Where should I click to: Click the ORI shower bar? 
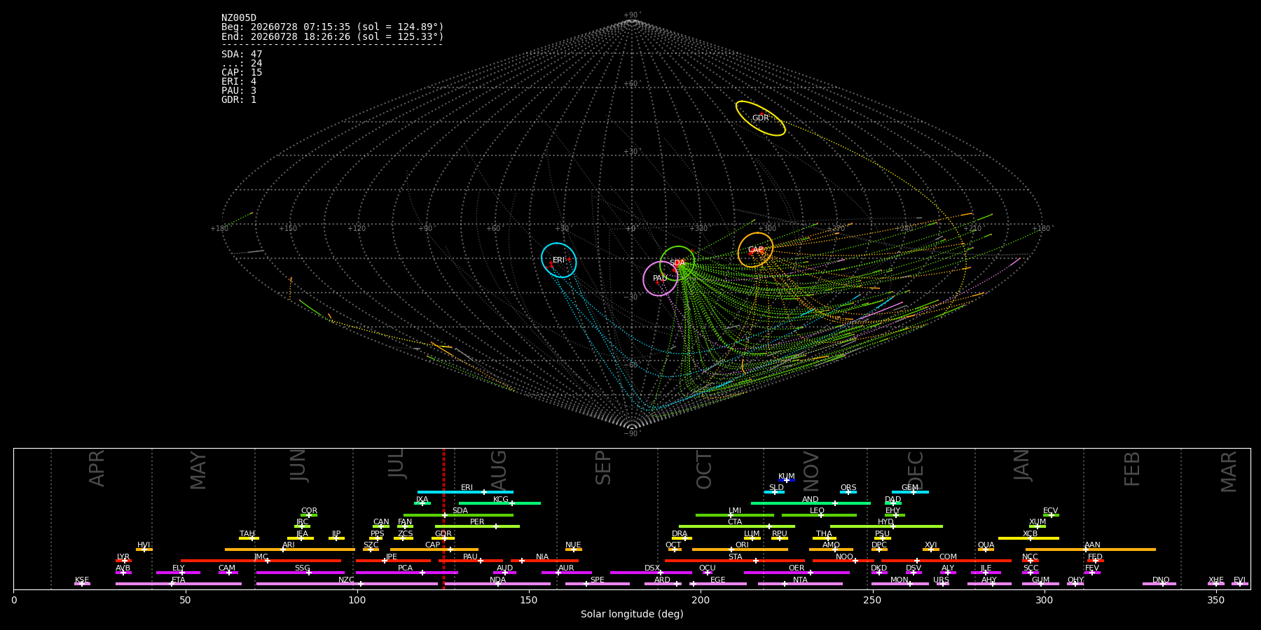740,549
